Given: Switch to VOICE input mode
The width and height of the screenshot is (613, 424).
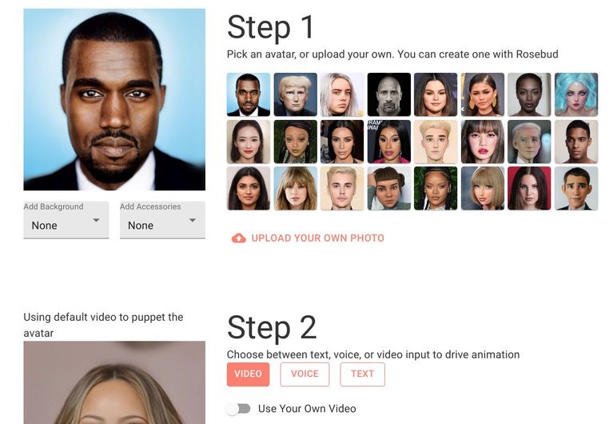Looking at the screenshot, I should pyautogui.click(x=305, y=374).
